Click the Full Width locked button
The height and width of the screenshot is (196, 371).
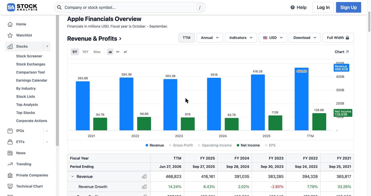338,38
